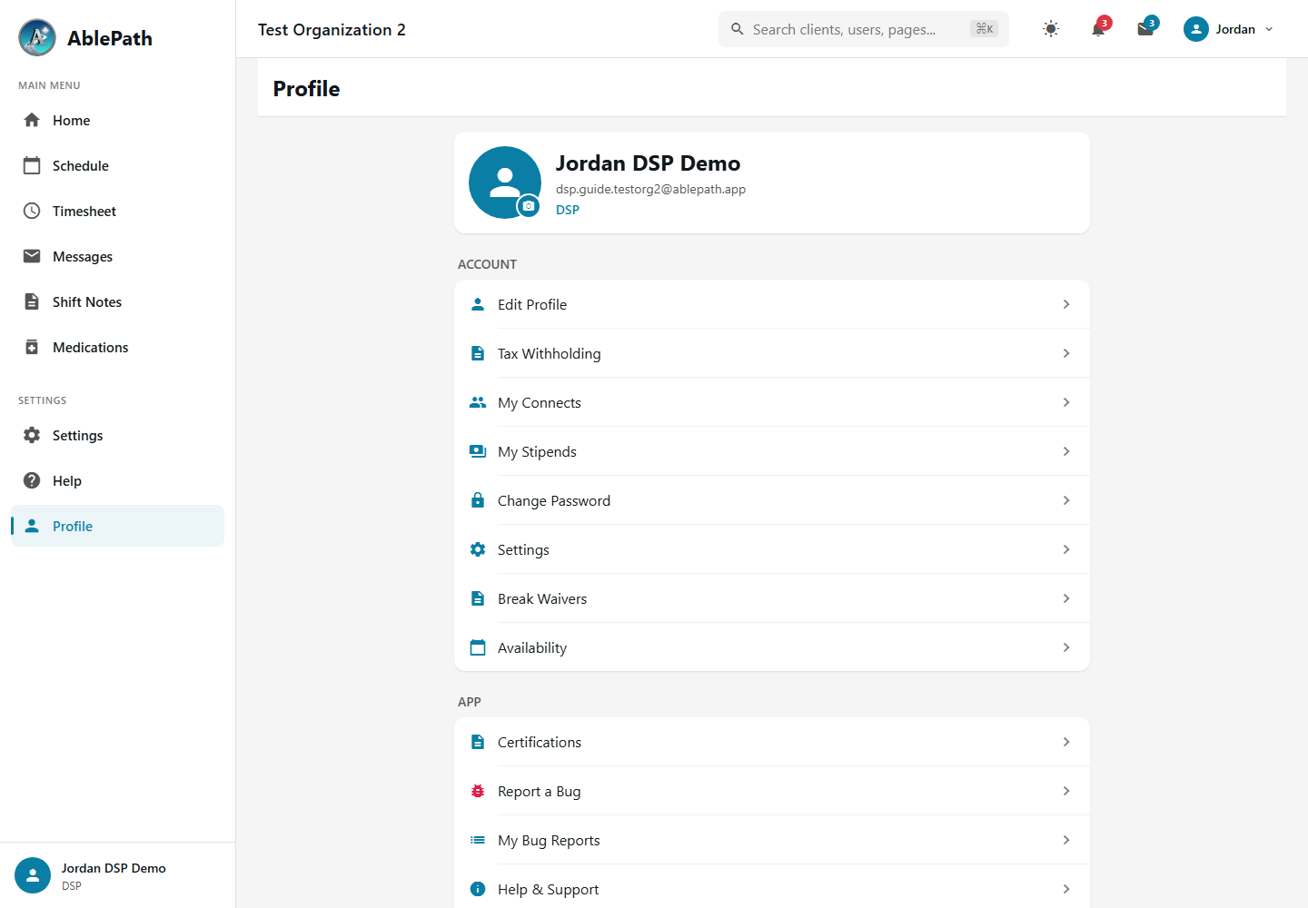Expand the My Connects chevron
The height and width of the screenshot is (908, 1308).
[x=1066, y=402]
